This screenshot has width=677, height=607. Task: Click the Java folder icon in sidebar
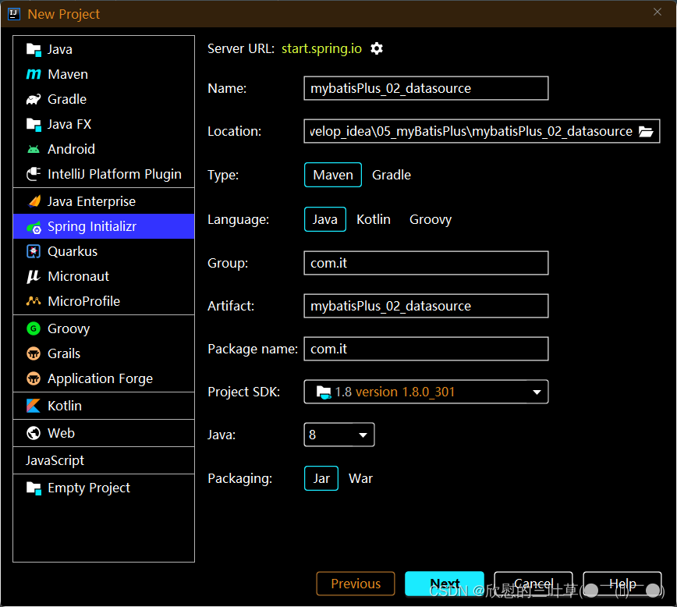34,50
